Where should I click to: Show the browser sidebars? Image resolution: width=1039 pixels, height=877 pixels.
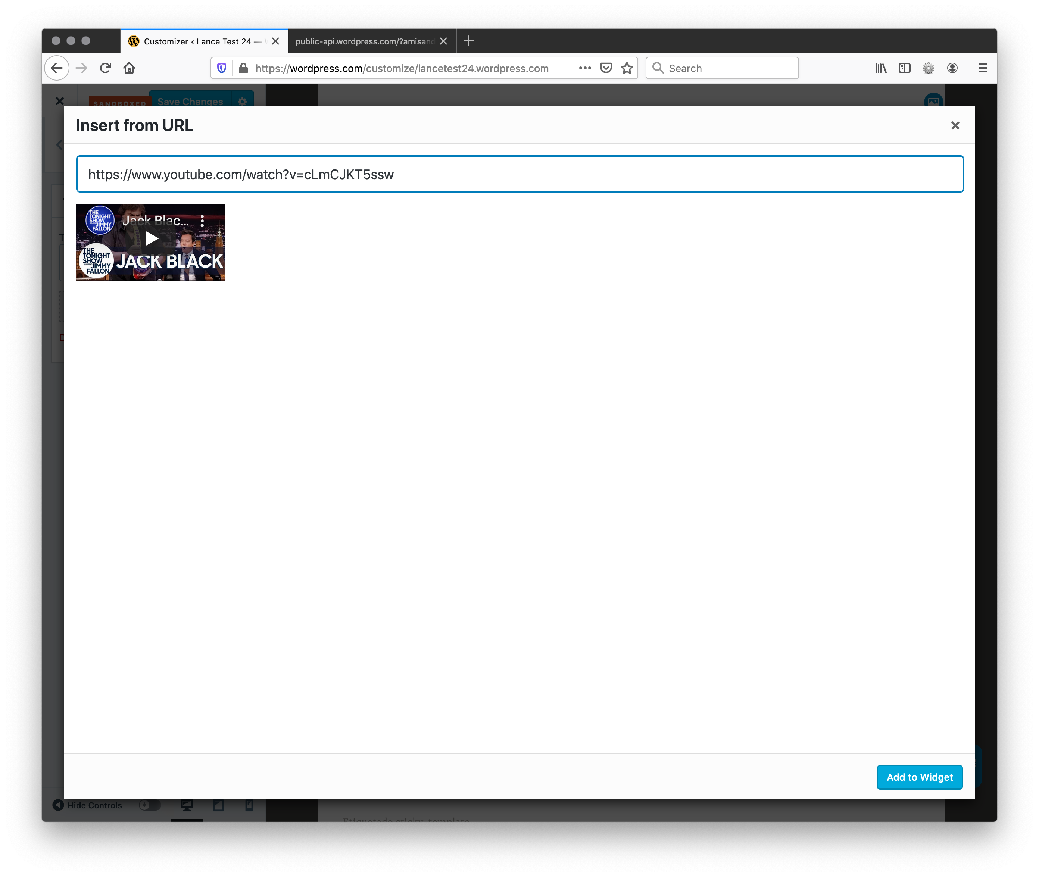[904, 68]
